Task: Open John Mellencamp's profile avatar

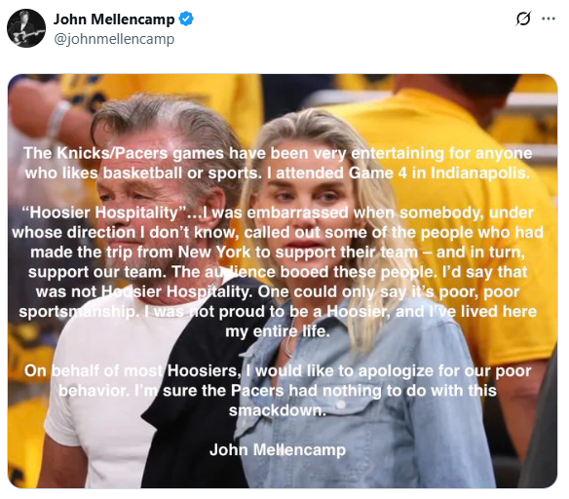Action: pyautogui.click(x=26, y=28)
